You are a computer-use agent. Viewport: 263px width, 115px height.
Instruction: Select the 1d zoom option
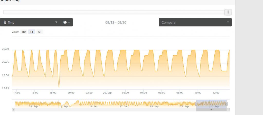coord(32,32)
